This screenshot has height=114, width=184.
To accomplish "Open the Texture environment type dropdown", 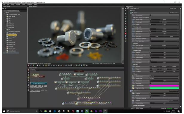I will pos(174,91).
